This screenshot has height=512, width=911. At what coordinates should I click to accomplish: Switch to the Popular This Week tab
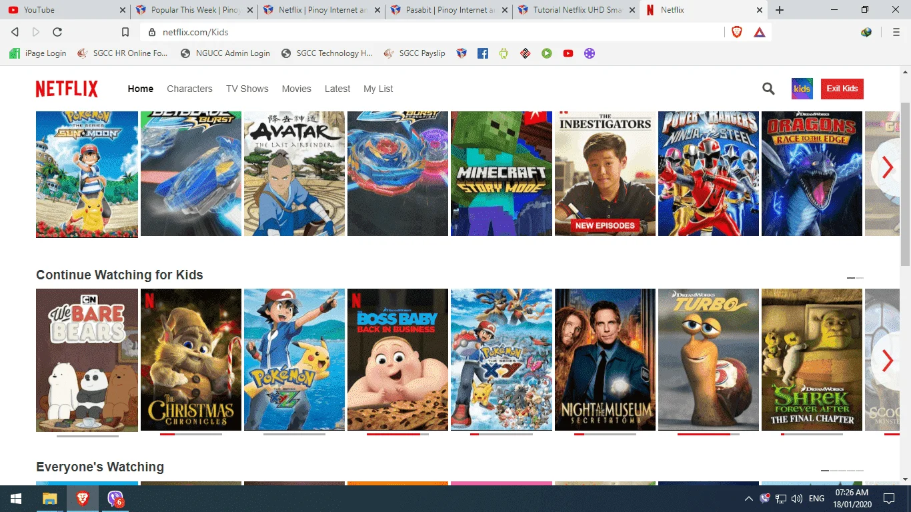tap(193, 10)
